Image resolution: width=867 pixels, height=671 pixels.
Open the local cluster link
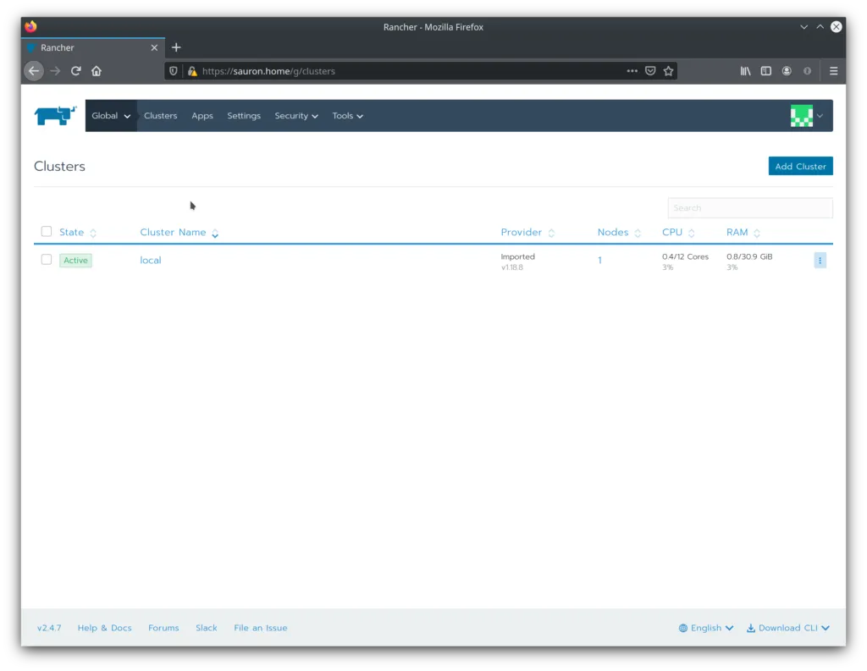click(x=151, y=261)
